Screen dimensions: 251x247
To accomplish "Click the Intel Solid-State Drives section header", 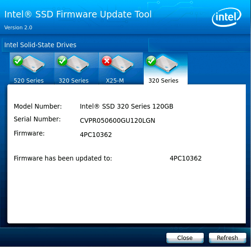I will coord(40,45).
